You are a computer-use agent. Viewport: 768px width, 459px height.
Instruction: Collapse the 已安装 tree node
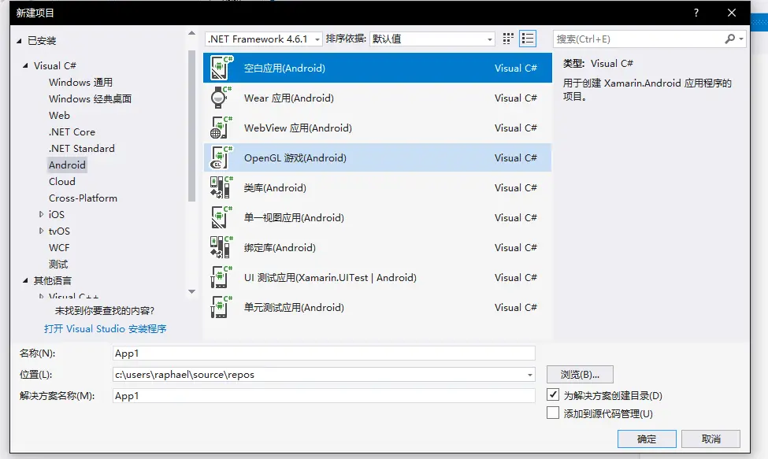(19, 41)
